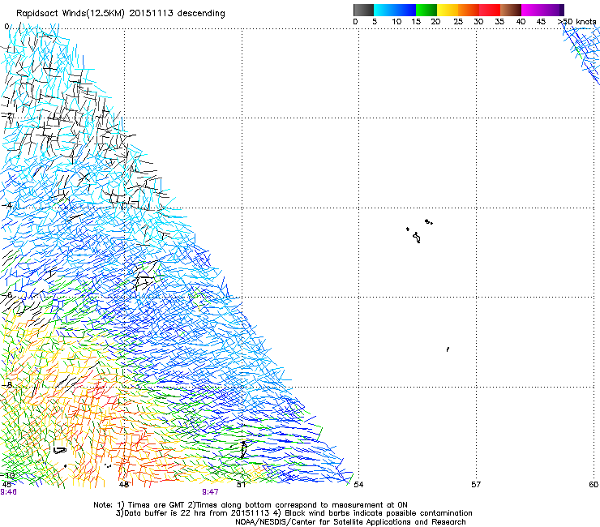Click the green 15-20 knots legend segment
The image size is (600, 527).
[x=426, y=10]
